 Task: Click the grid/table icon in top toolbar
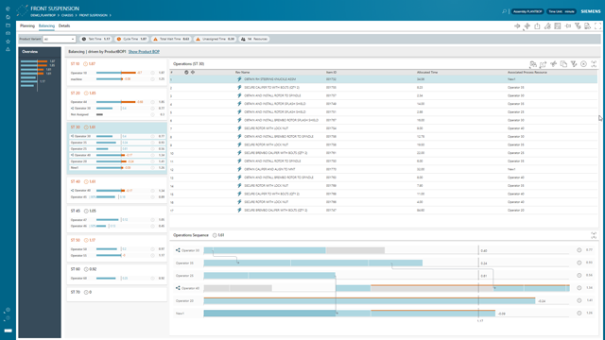[x=558, y=25]
